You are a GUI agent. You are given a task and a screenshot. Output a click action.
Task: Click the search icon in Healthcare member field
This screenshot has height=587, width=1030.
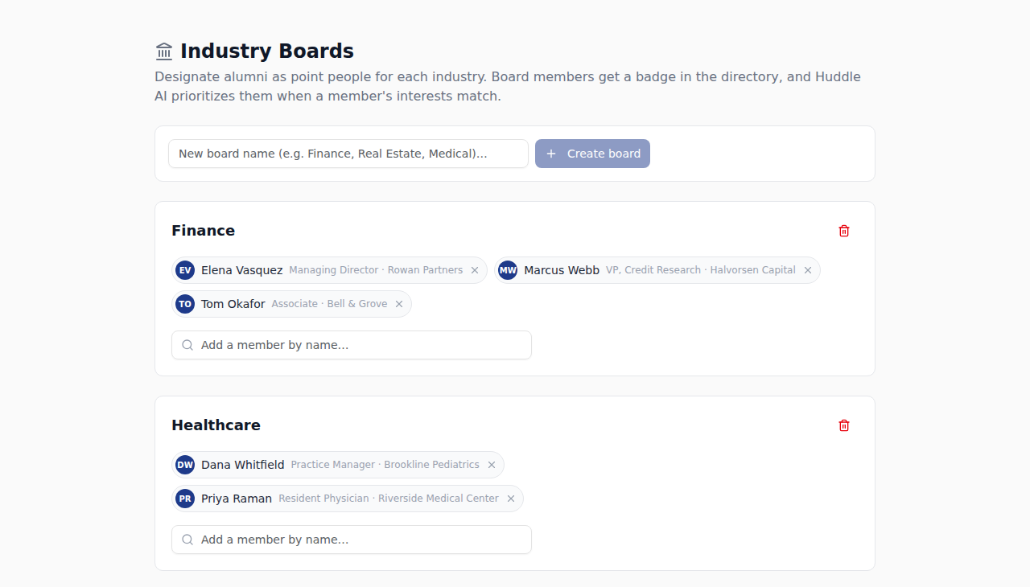pos(187,540)
